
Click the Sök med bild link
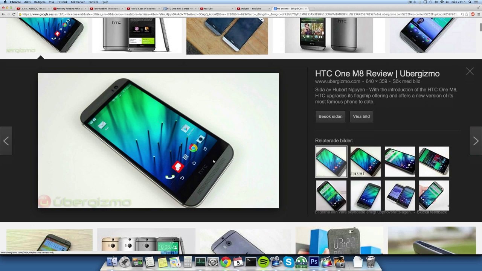point(406,81)
